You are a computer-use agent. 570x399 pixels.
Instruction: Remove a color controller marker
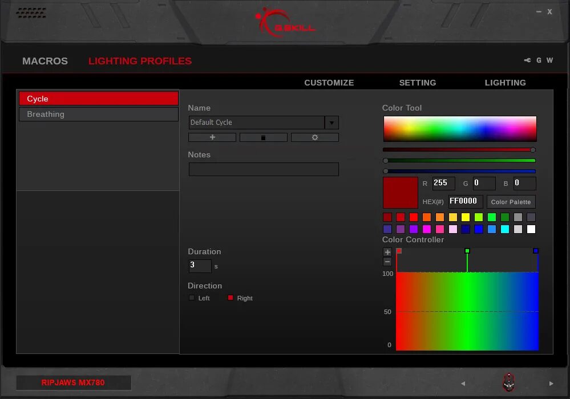tap(387, 262)
